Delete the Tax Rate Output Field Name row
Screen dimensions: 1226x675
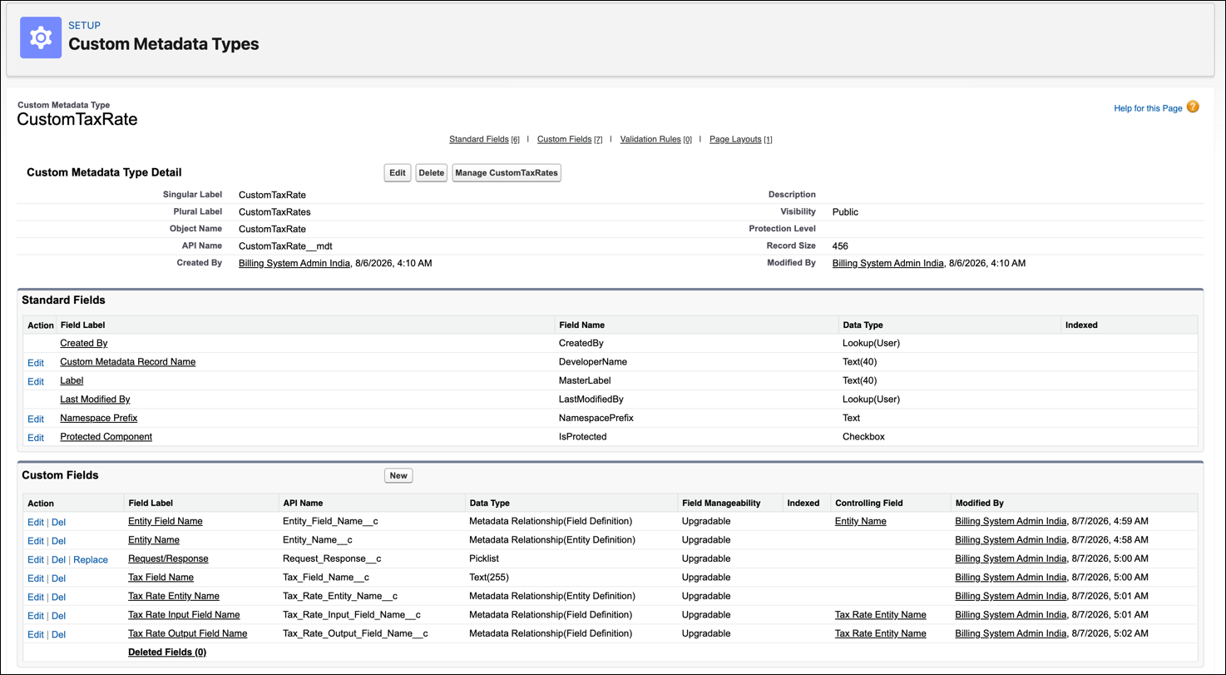58,635
